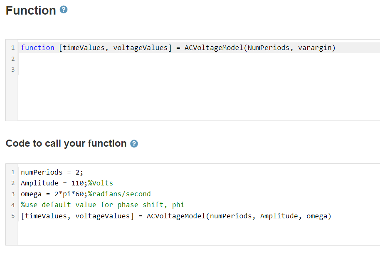The height and width of the screenshot is (270, 380).
Task: Click line number 1 in Function editor gutter
Action: 13,48
